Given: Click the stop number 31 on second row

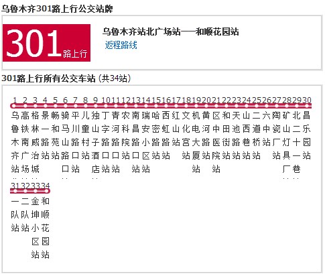Looking at the screenshot, I should tap(15, 186).
